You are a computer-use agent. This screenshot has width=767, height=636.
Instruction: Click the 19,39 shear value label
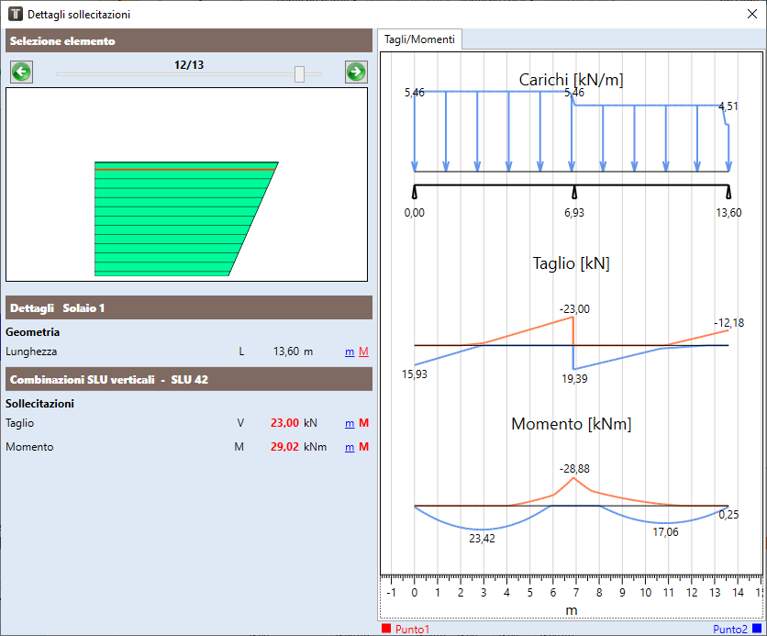coord(574,379)
